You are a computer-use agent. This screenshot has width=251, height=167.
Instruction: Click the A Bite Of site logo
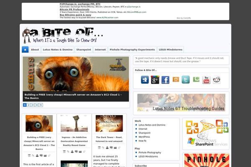[x=62, y=35]
